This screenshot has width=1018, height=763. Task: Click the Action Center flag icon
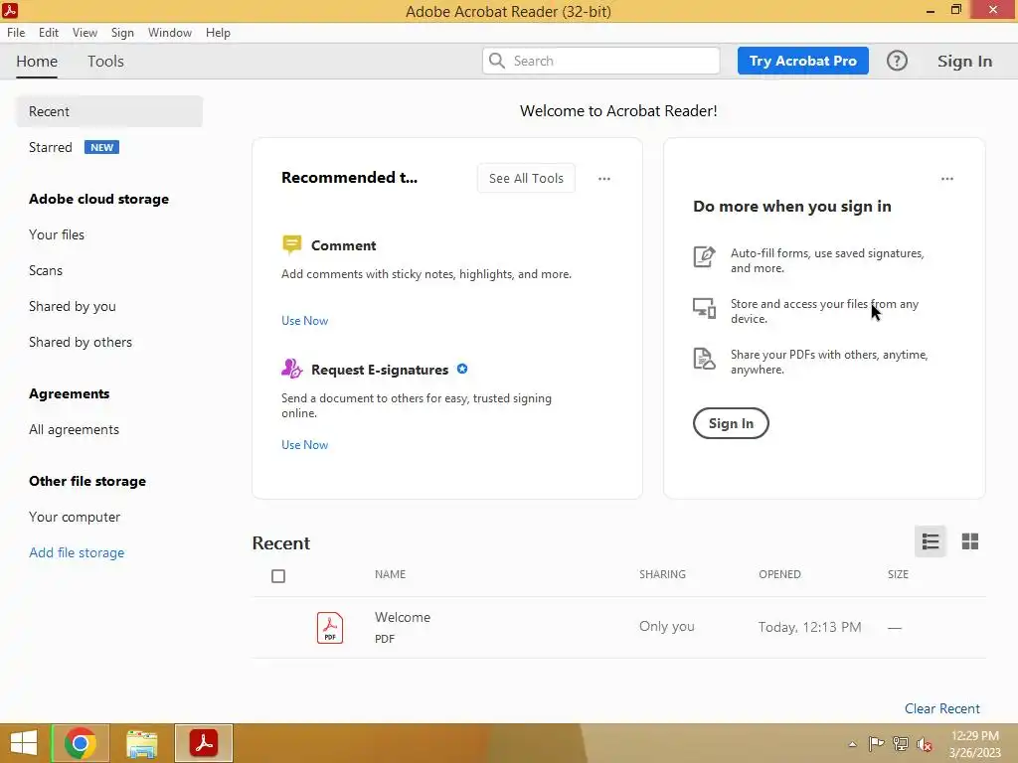877,744
